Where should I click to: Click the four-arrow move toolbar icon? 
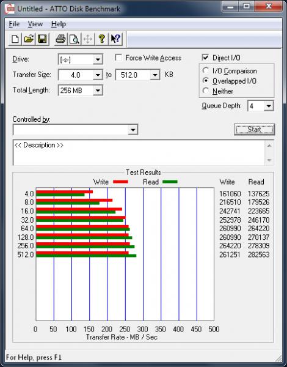88,39
